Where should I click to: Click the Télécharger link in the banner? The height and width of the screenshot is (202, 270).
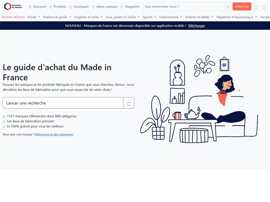pos(196,26)
